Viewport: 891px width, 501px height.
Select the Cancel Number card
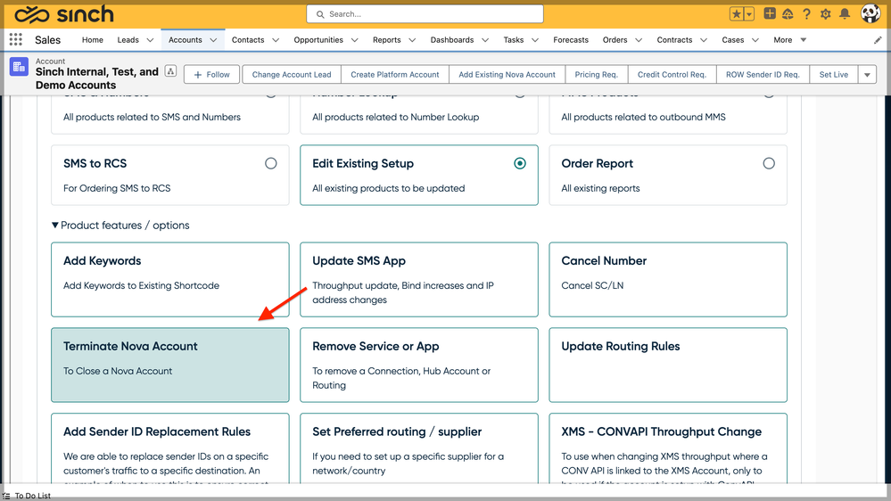pyautogui.click(x=668, y=279)
